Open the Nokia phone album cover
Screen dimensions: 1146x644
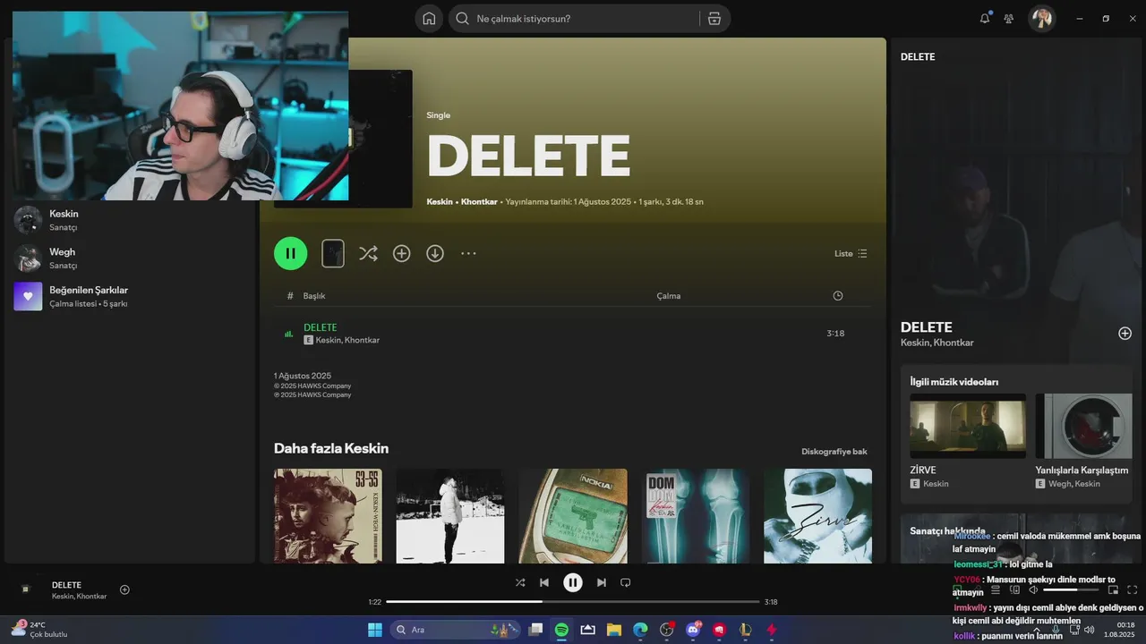point(573,516)
